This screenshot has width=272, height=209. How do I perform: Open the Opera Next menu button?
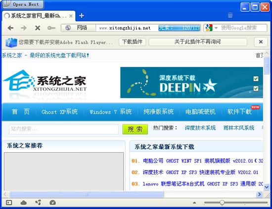tap(23, 4)
